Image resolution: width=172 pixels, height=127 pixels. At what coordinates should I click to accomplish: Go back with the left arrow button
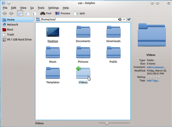[5, 13]
